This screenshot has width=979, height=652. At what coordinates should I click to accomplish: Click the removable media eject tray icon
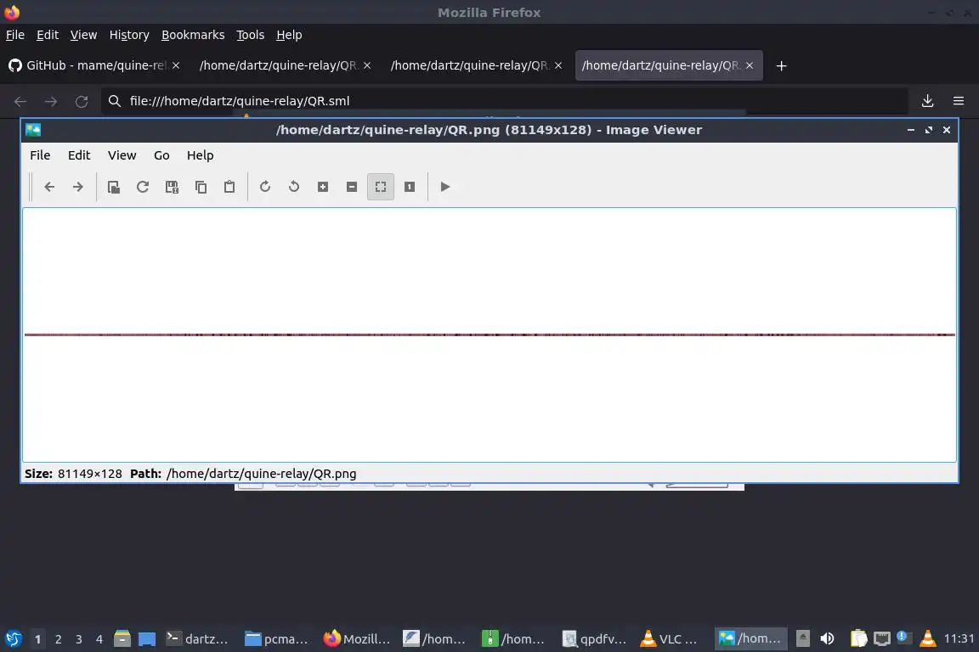pos(803,639)
